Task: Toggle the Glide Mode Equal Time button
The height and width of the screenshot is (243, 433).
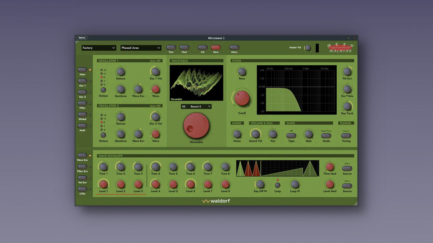Action: click(326, 136)
